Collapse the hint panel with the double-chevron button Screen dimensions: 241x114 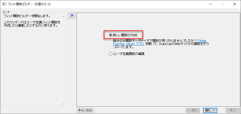pos(72,16)
